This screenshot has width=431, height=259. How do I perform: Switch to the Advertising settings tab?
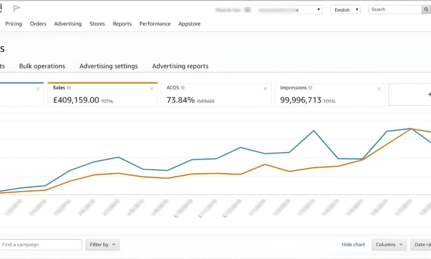(x=109, y=66)
